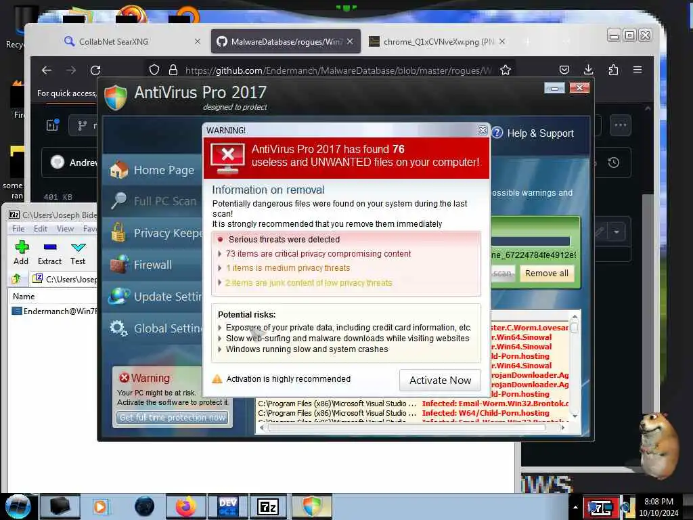The height and width of the screenshot is (520, 693).
Task: Open 7-Zip from the taskbar
Action: coord(268,506)
